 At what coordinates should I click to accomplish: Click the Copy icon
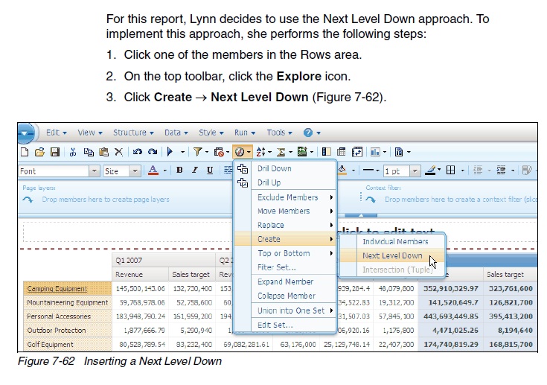pos(89,152)
